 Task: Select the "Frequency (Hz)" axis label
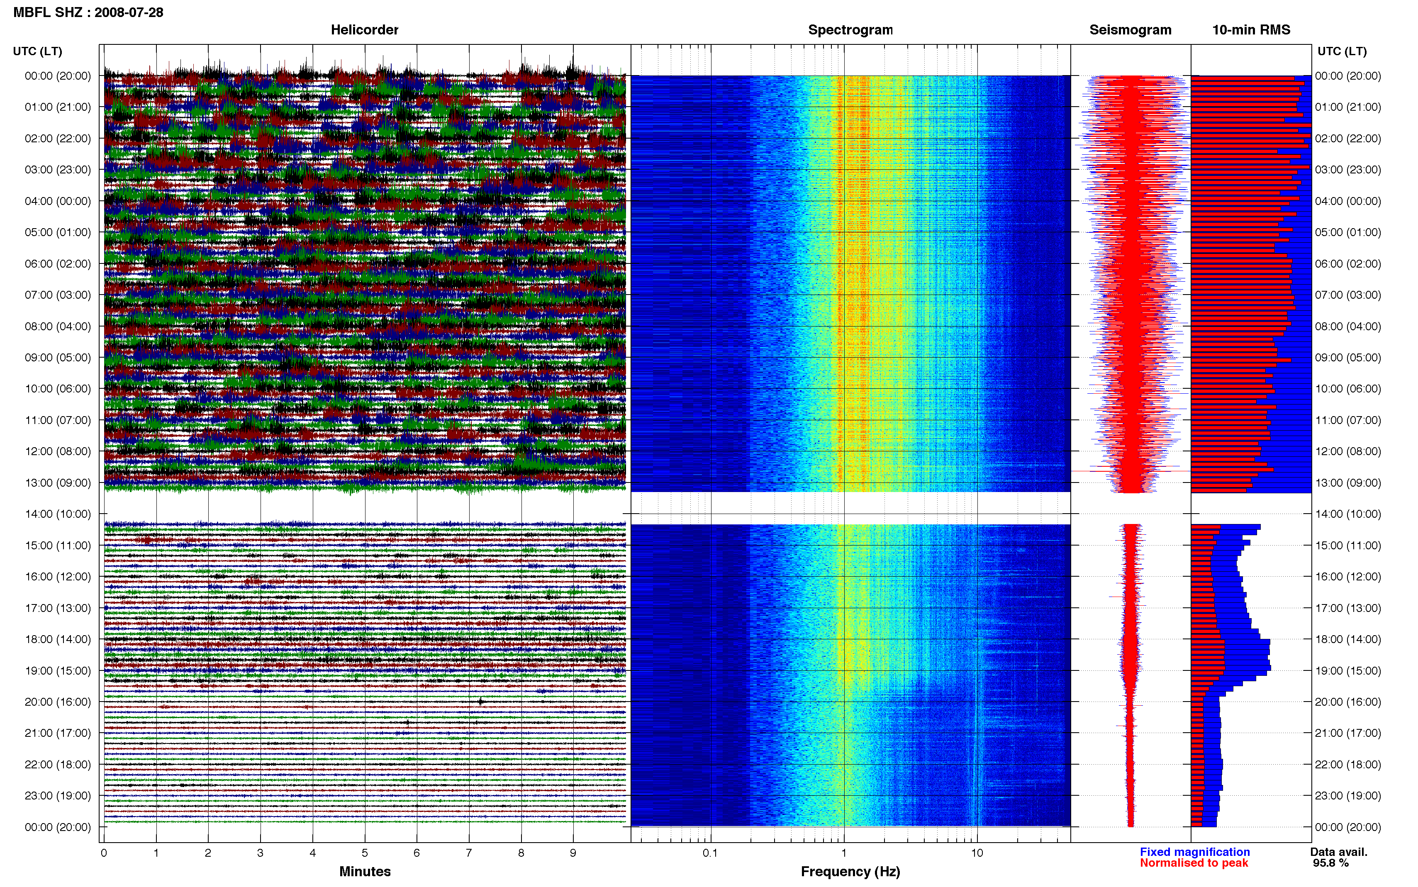pos(850,872)
